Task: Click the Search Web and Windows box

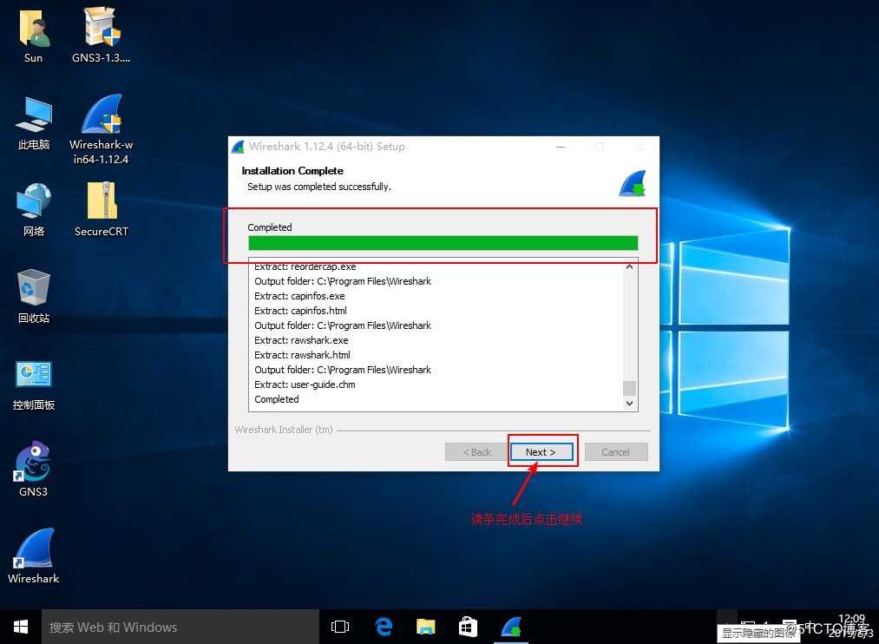Action: pos(180,627)
